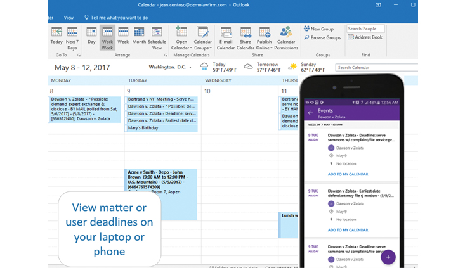The width and height of the screenshot is (465, 268).
Task: Open the Dawson v. Zolata Earliest date event
Action: [x=162, y=121]
